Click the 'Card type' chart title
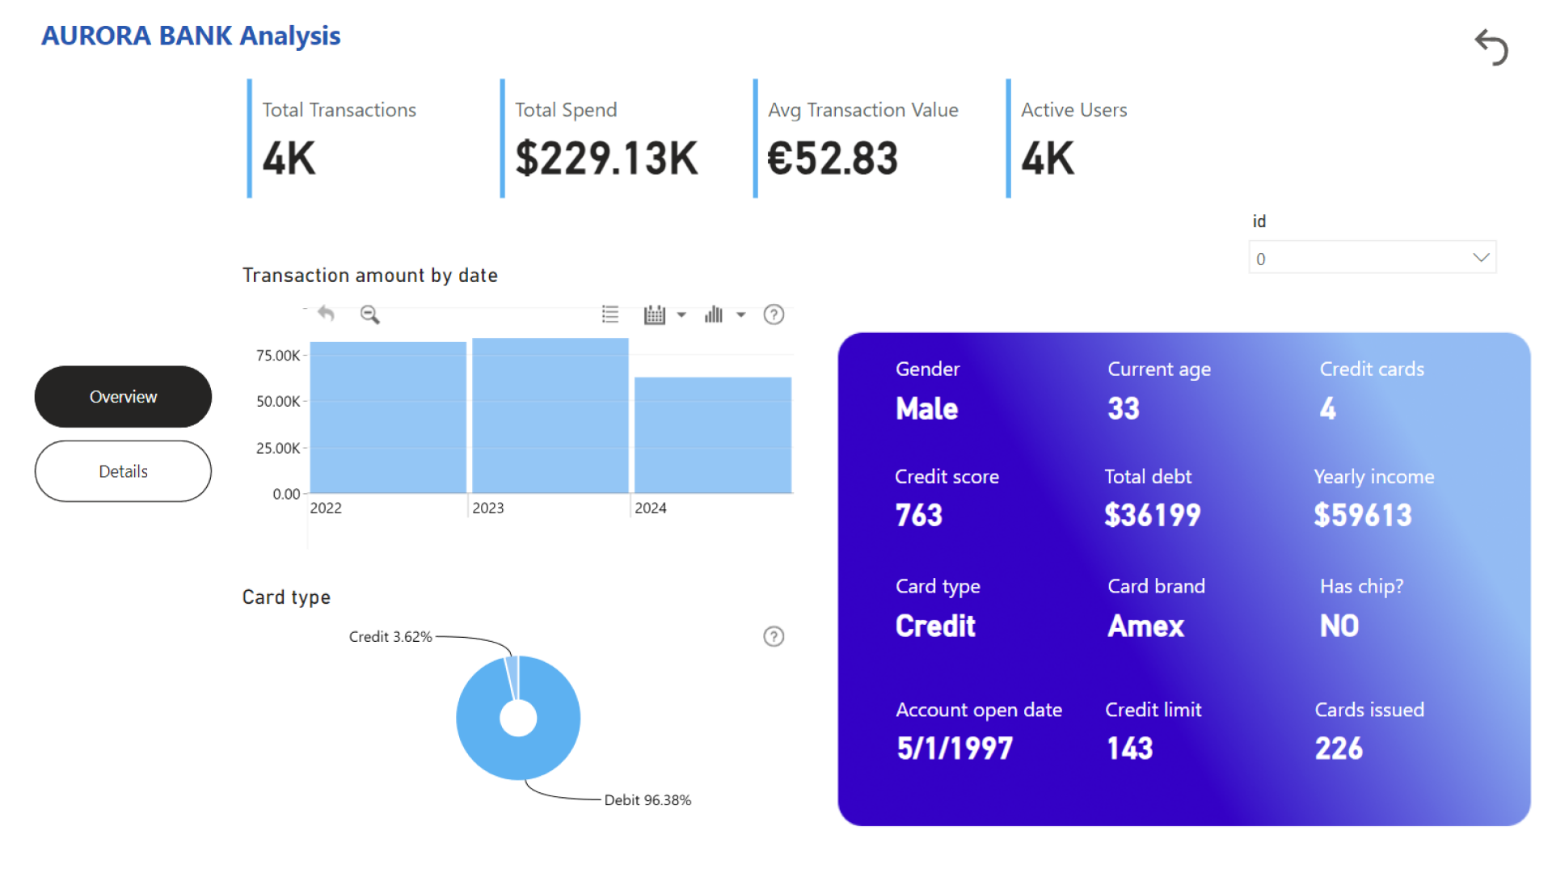The image size is (1552, 873). (x=286, y=597)
